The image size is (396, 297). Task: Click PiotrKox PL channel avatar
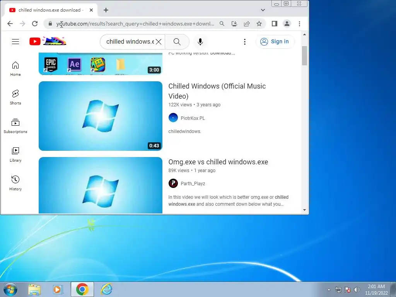click(173, 118)
